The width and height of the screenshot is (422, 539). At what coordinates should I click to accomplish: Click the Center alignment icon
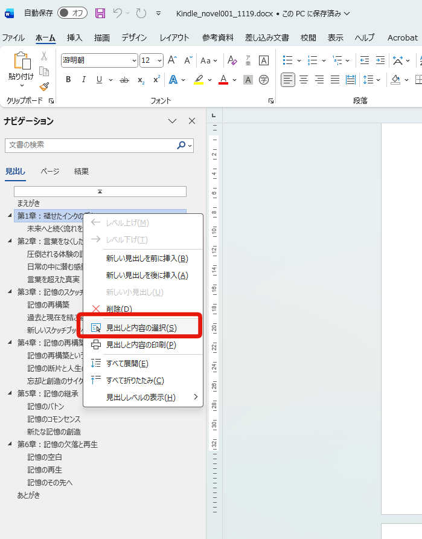pos(304,80)
